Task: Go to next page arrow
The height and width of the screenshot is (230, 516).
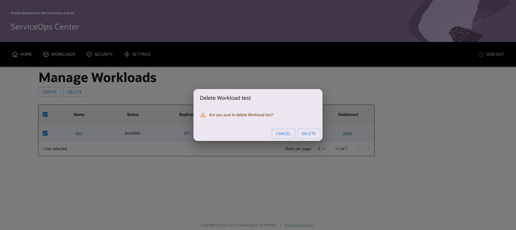Action: coord(368,149)
